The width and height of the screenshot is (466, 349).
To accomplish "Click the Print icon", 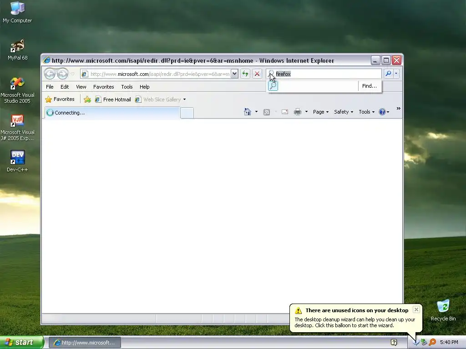I will [298, 112].
